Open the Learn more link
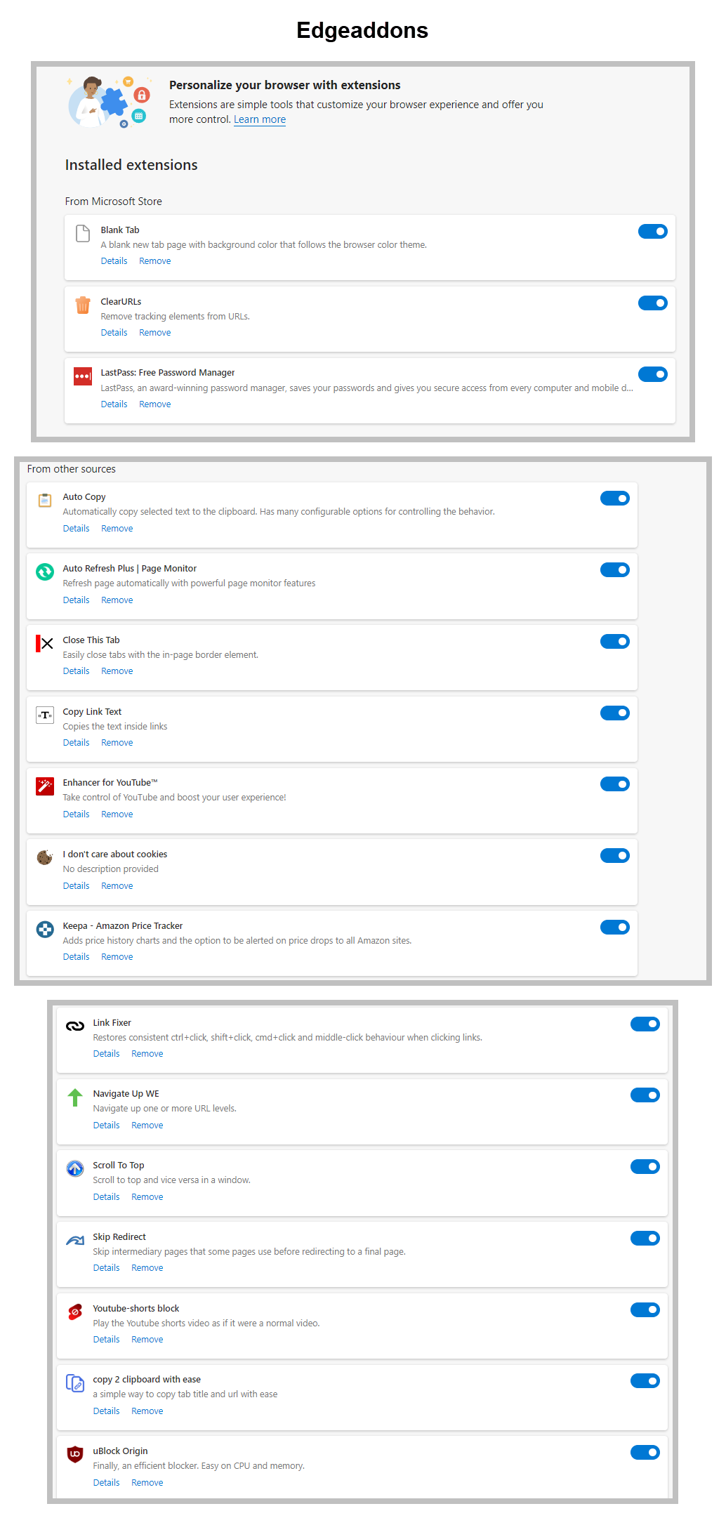Viewport: 726px width, 1518px height. (x=260, y=119)
